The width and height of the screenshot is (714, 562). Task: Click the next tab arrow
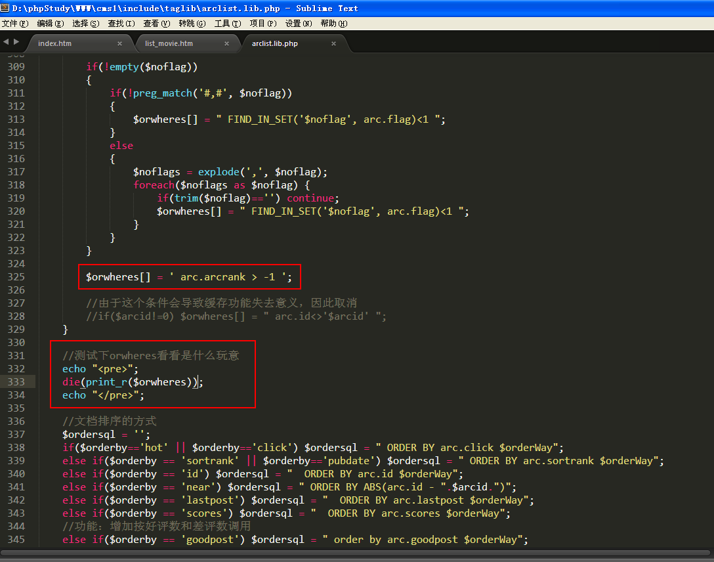pos(16,42)
